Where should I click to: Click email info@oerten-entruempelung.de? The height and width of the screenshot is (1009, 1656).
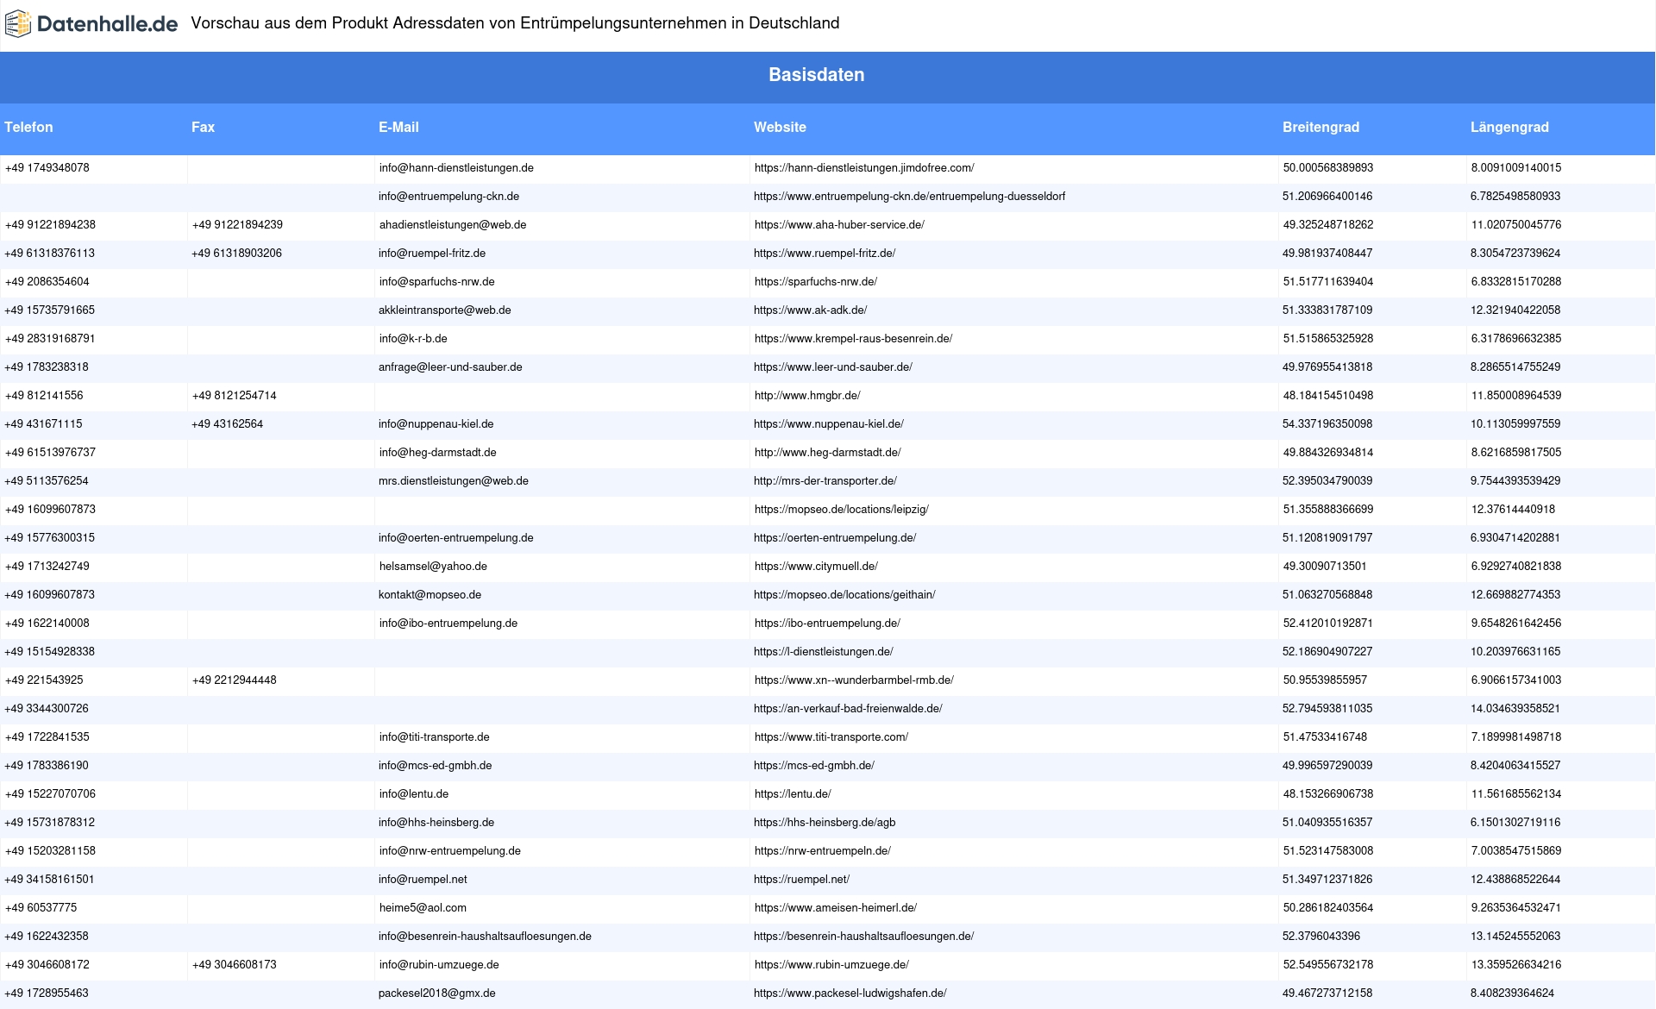click(456, 538)
